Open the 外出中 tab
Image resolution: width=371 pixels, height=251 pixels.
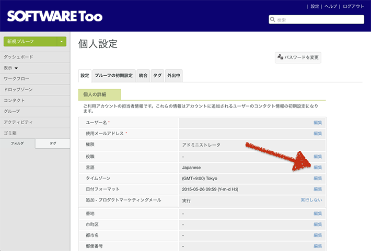(173, 76)
